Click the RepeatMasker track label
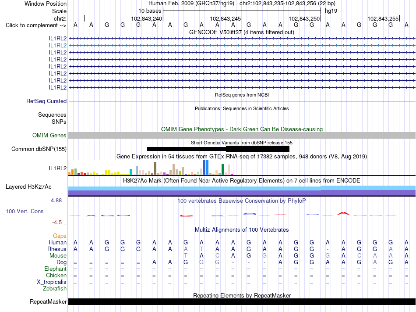416x312 pixels. 48,301
